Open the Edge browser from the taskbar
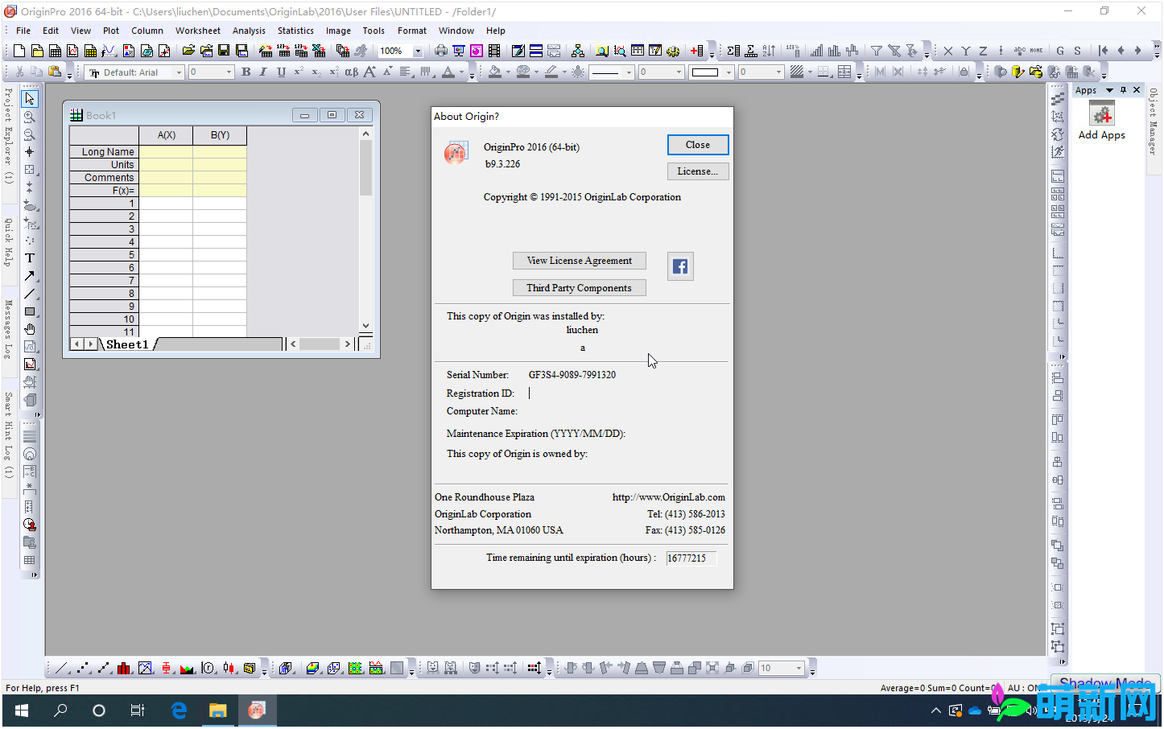 pos(179,710)
